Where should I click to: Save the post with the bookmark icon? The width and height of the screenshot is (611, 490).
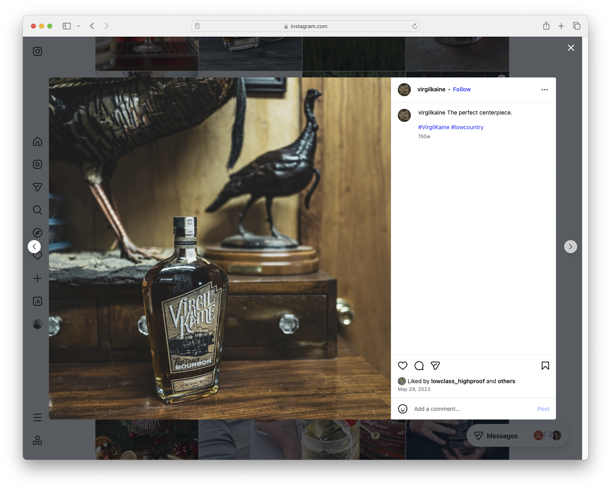tap(545, 366)
